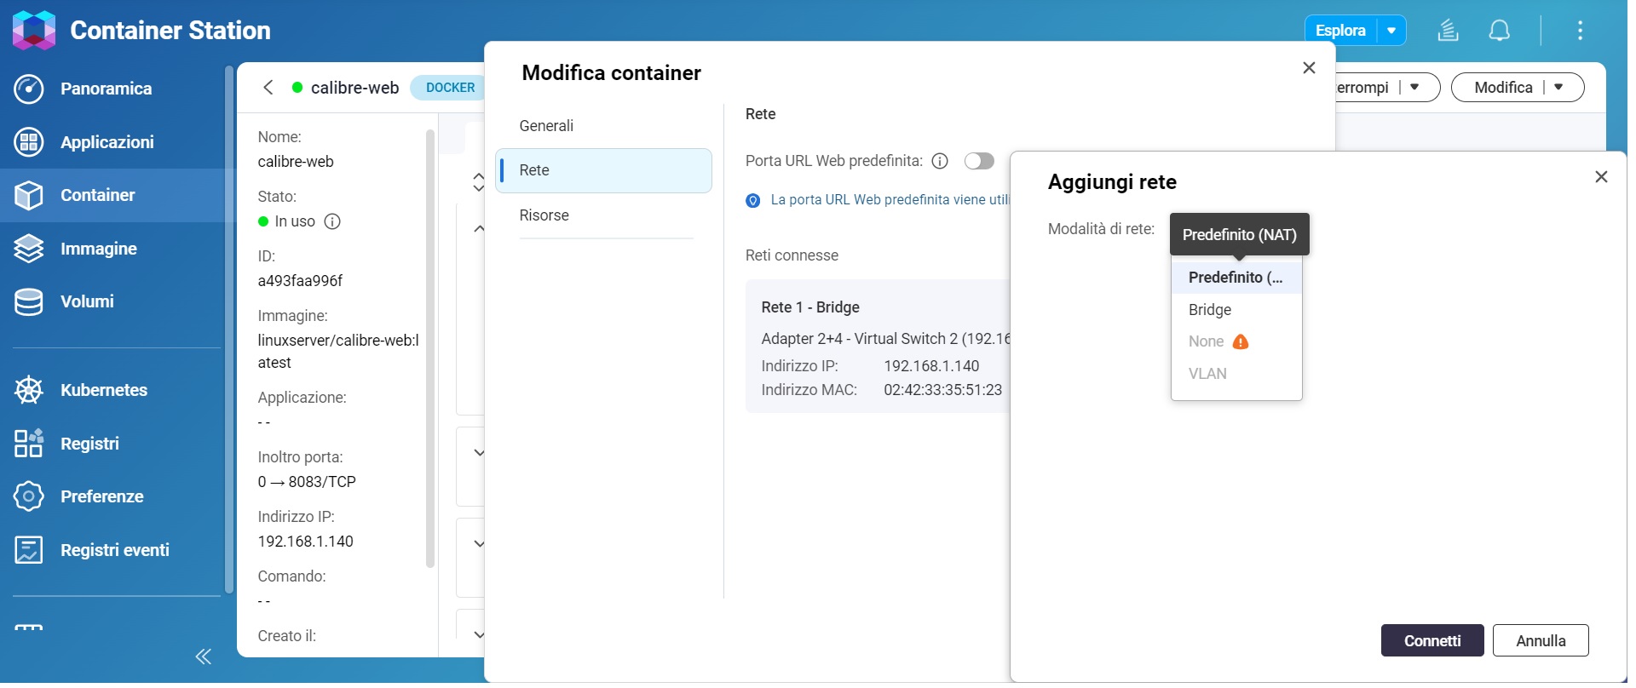This screenshot has width=1636, height=688.
Task: Open the notifications bell icon
Action: 1499,31
